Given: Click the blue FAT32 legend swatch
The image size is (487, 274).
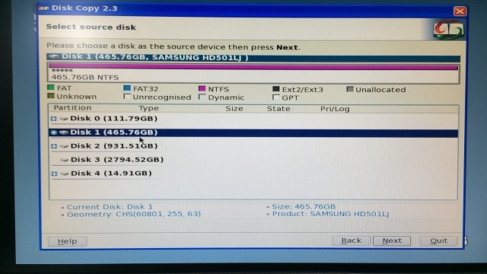Looking at the screenshot, I should 127,88.
